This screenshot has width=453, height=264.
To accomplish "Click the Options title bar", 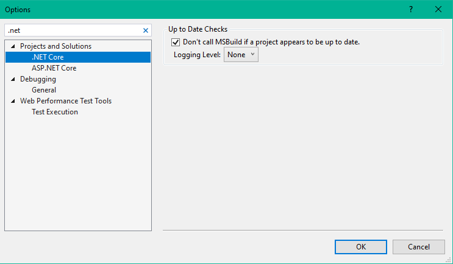I will click(x=183, y=9).
